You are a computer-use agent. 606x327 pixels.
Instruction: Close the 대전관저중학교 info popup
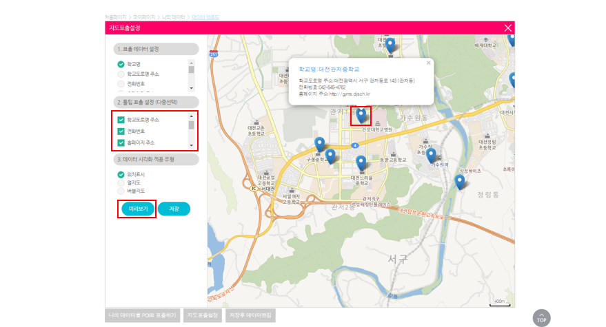[428, 63]
